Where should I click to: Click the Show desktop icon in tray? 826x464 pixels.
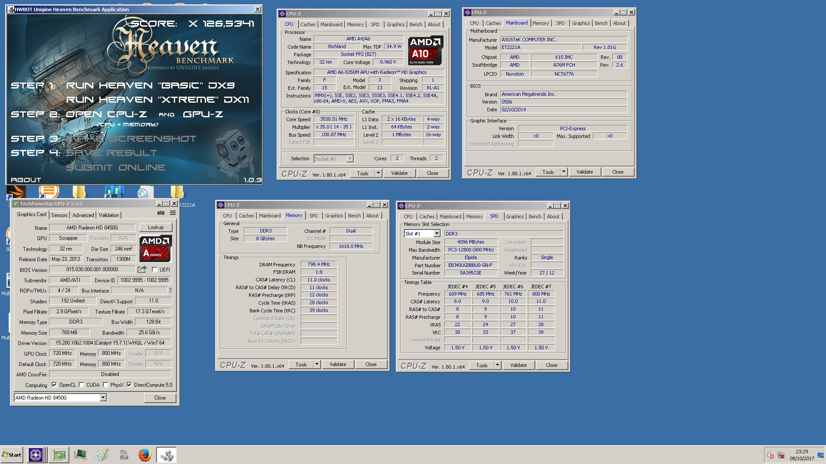820,455
